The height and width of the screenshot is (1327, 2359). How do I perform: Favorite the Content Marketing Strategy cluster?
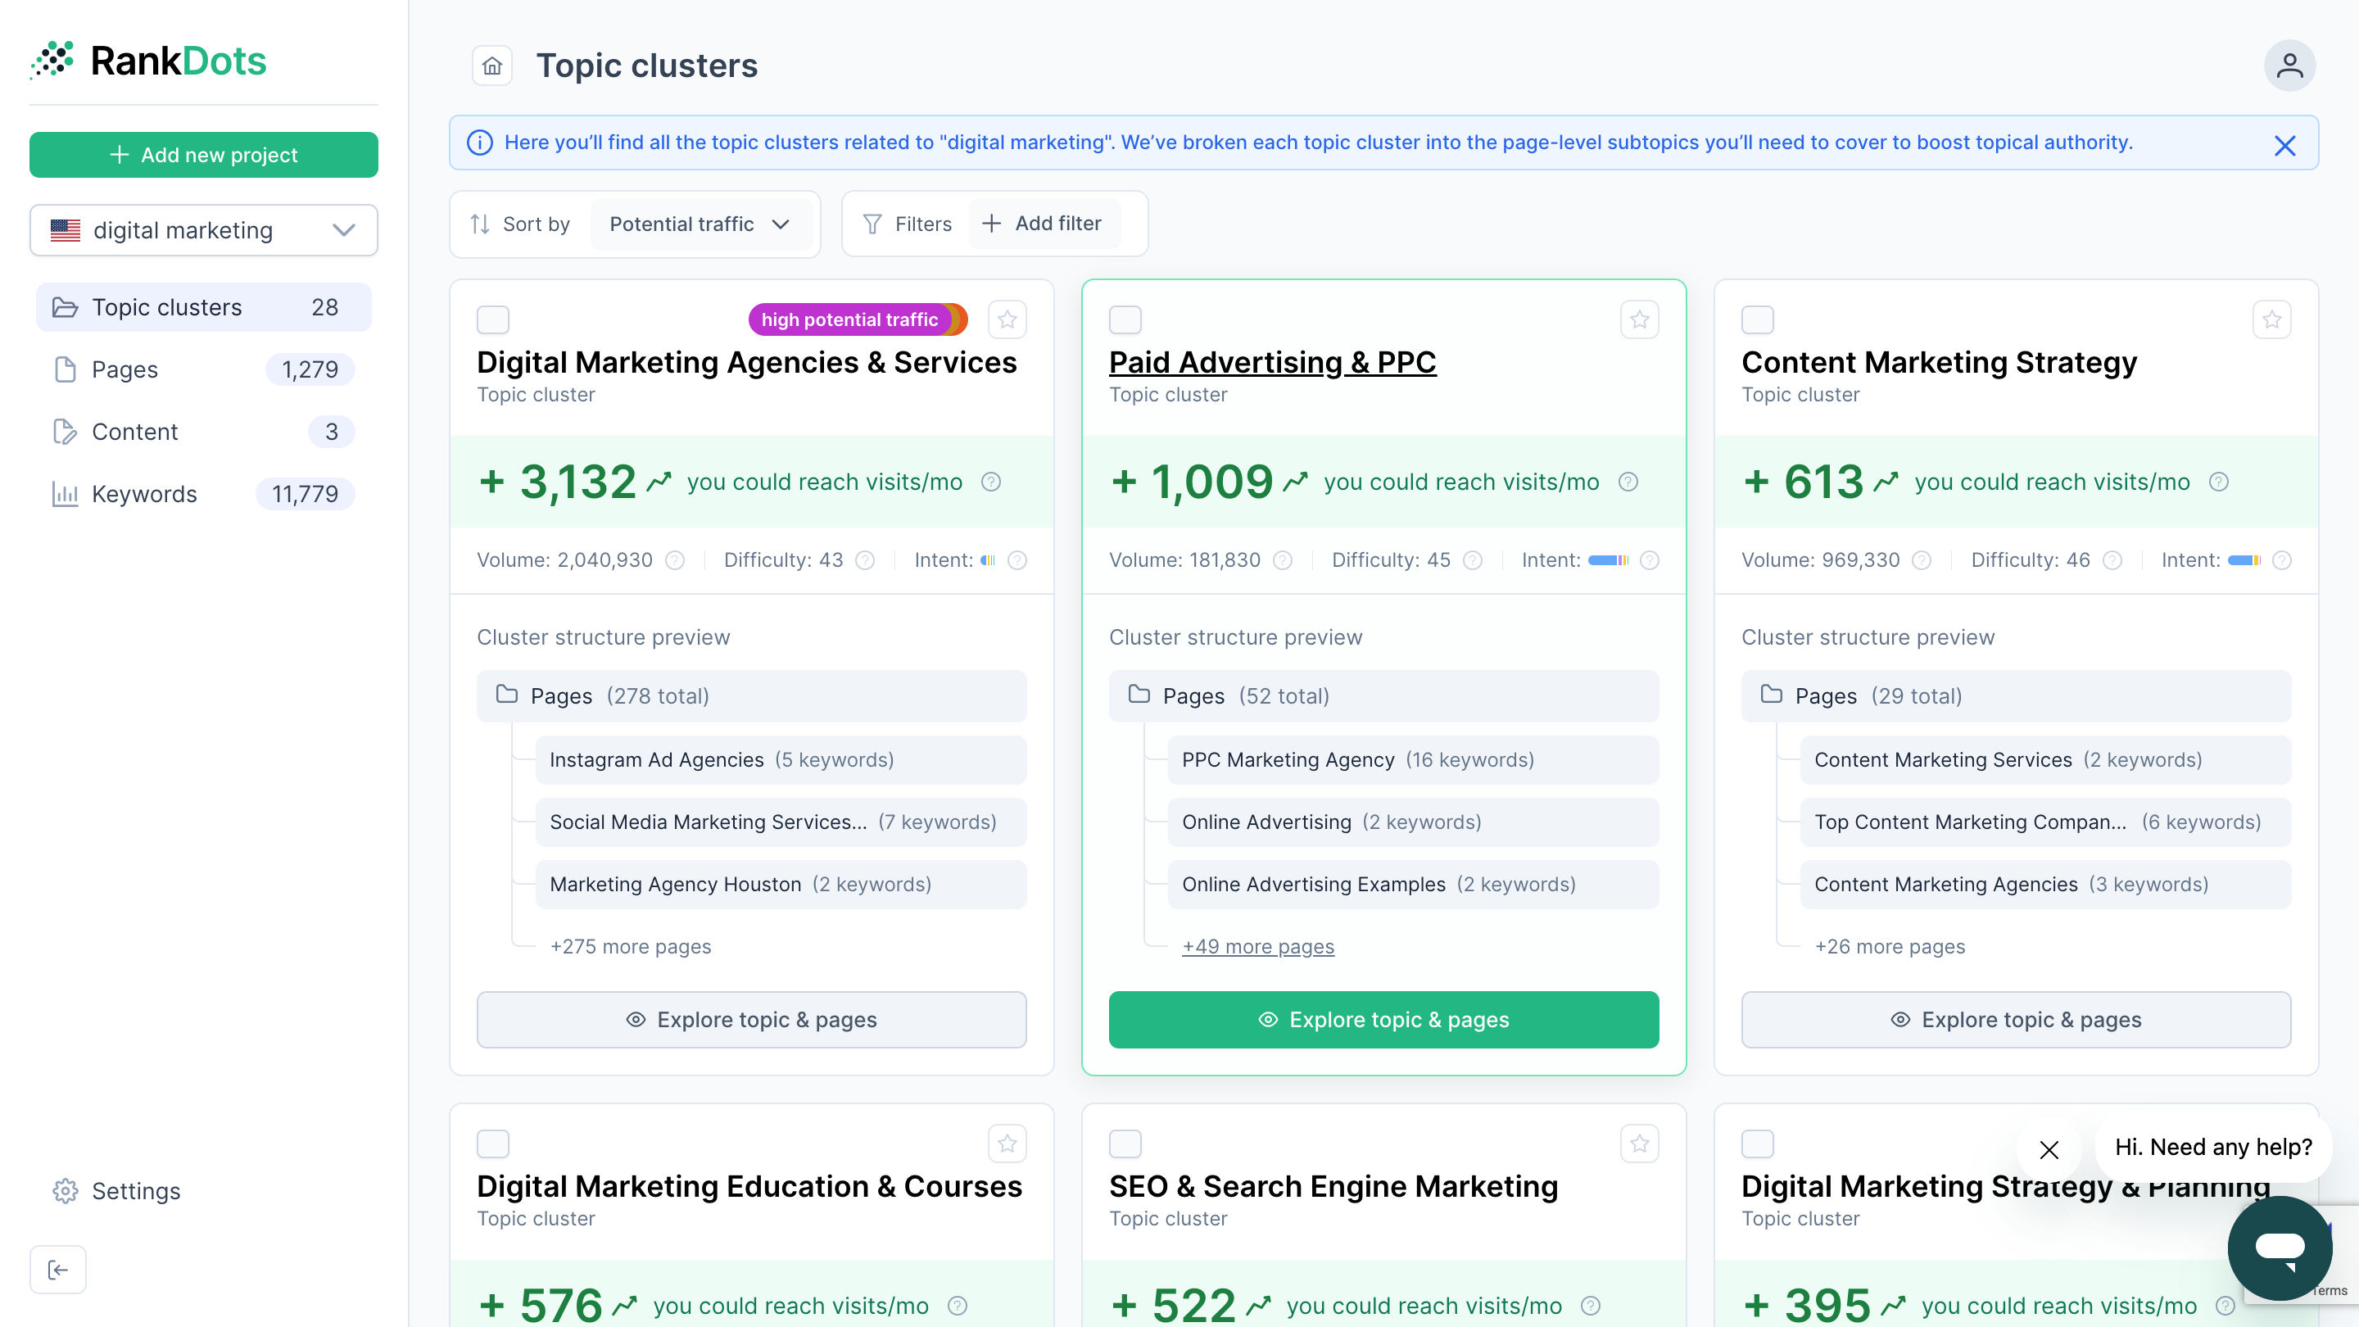(2271, 319)
